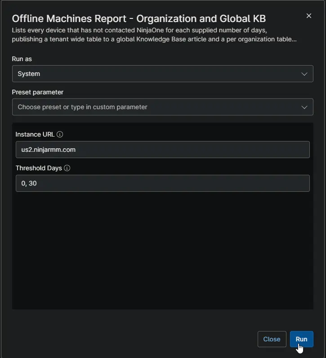The height and width of the screenshot is (358, 326).
Task: Open the Preset parameter dropdown
Action: click(162, 107)
